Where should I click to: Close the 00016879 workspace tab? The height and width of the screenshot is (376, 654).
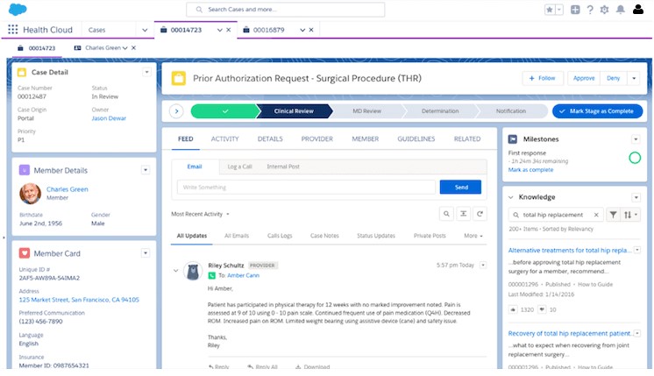tap(311, 30)
